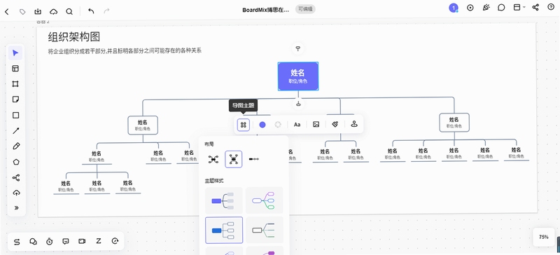Screen dimensions: 560x255
Task: Open search with the magnifier icon
Action: click(x=69, y=12)
